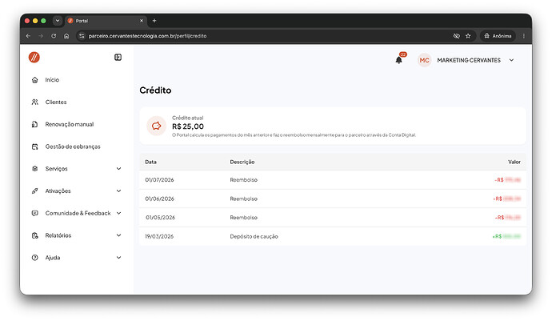Click Reembolso in the 01/07/2026 row
The height and width of the screenshot is (321, 552).
244,180
